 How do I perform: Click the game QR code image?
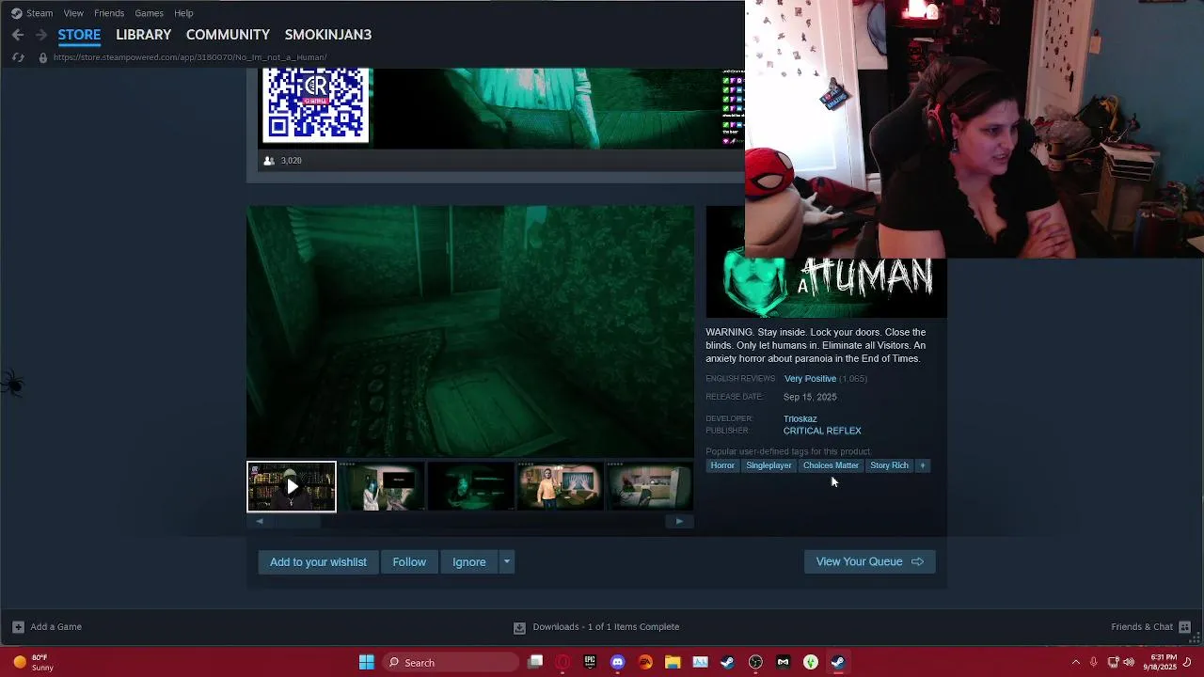[x=315, y=104]
